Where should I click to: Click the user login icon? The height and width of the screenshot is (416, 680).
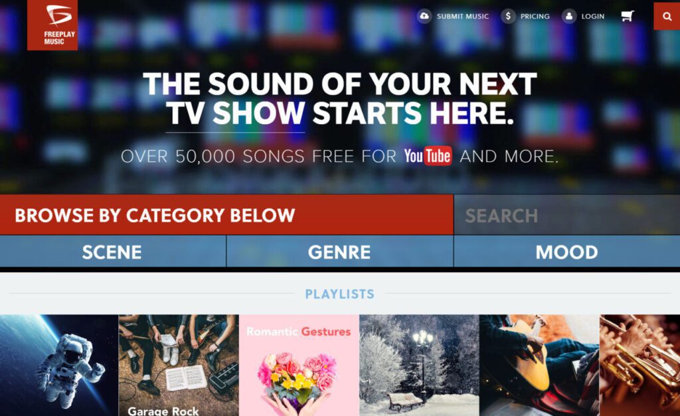569,17
